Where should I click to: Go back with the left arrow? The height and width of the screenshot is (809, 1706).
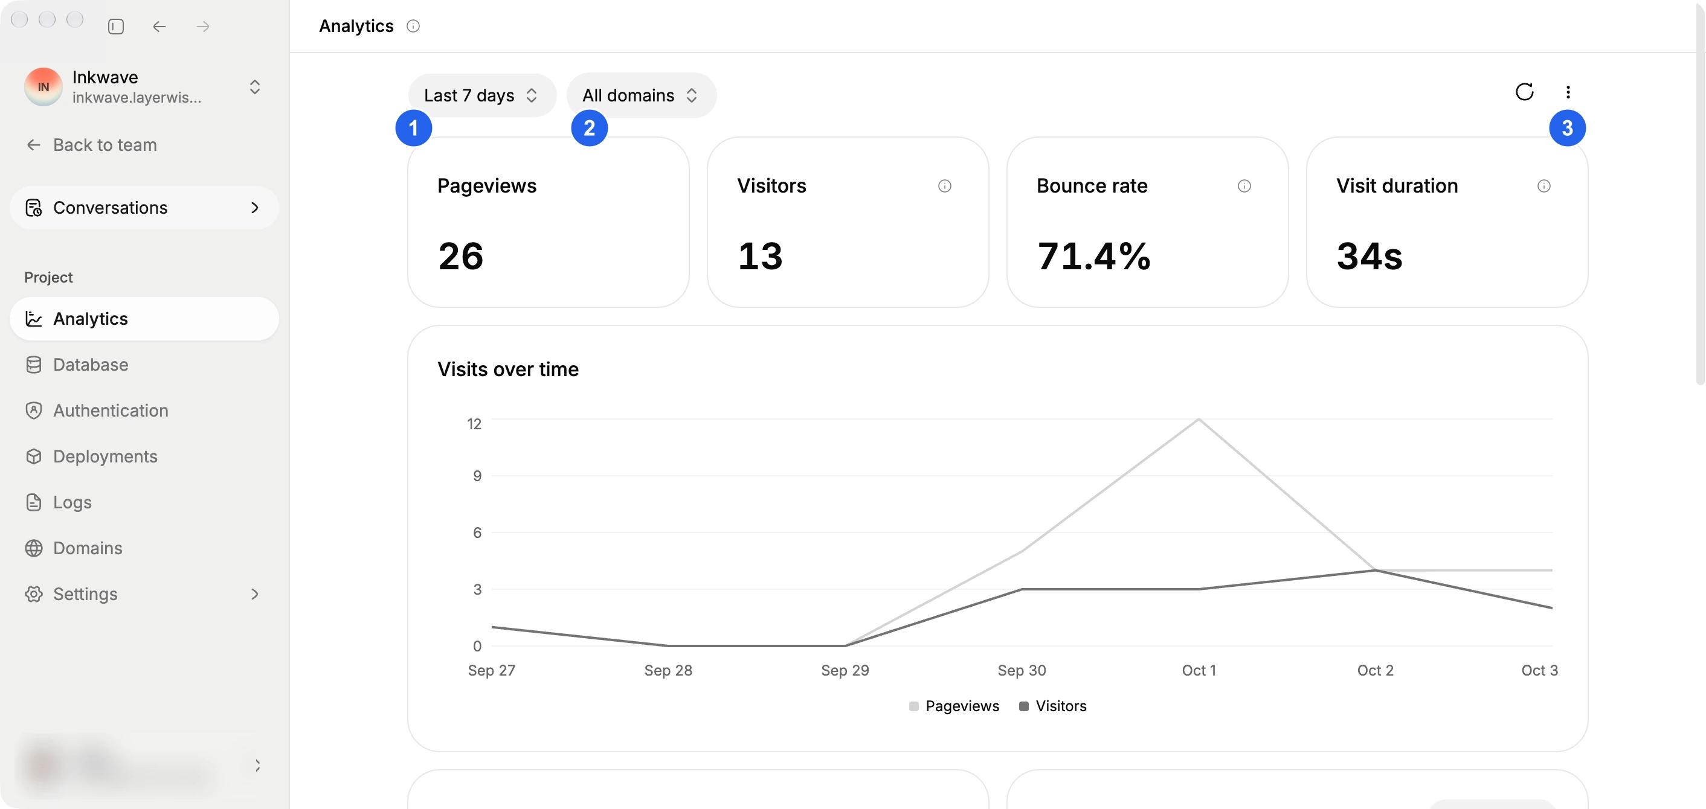(x=159, y=27)
